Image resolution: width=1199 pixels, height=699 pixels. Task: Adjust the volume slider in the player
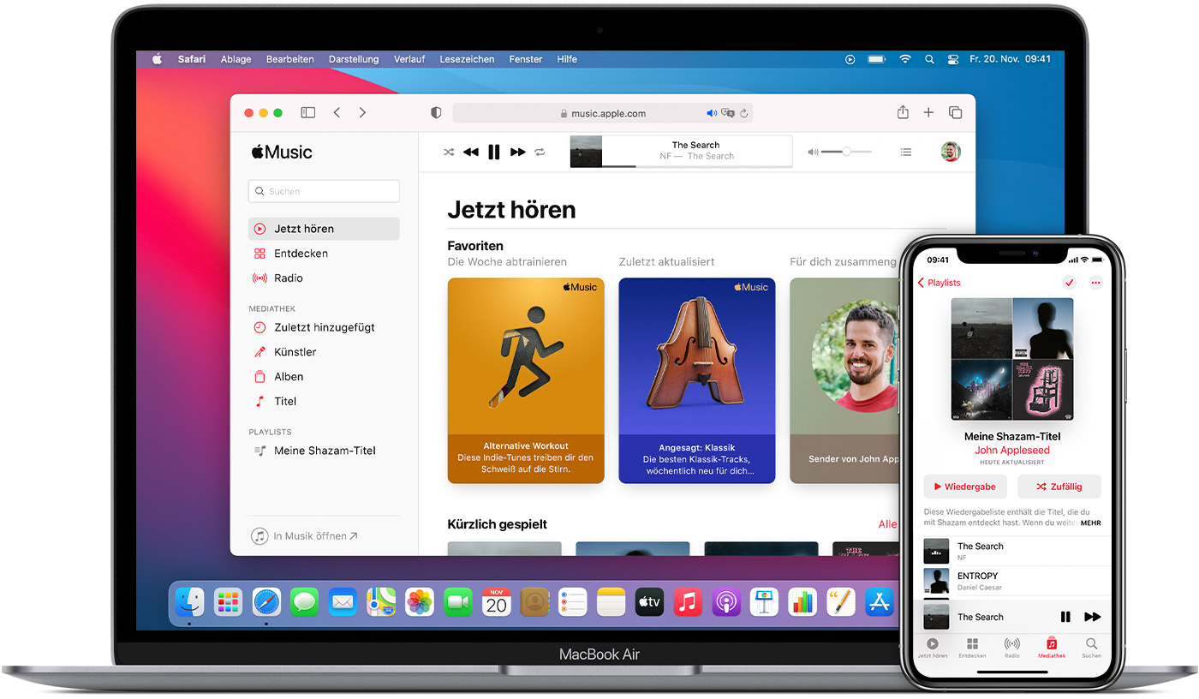(846, 152)
